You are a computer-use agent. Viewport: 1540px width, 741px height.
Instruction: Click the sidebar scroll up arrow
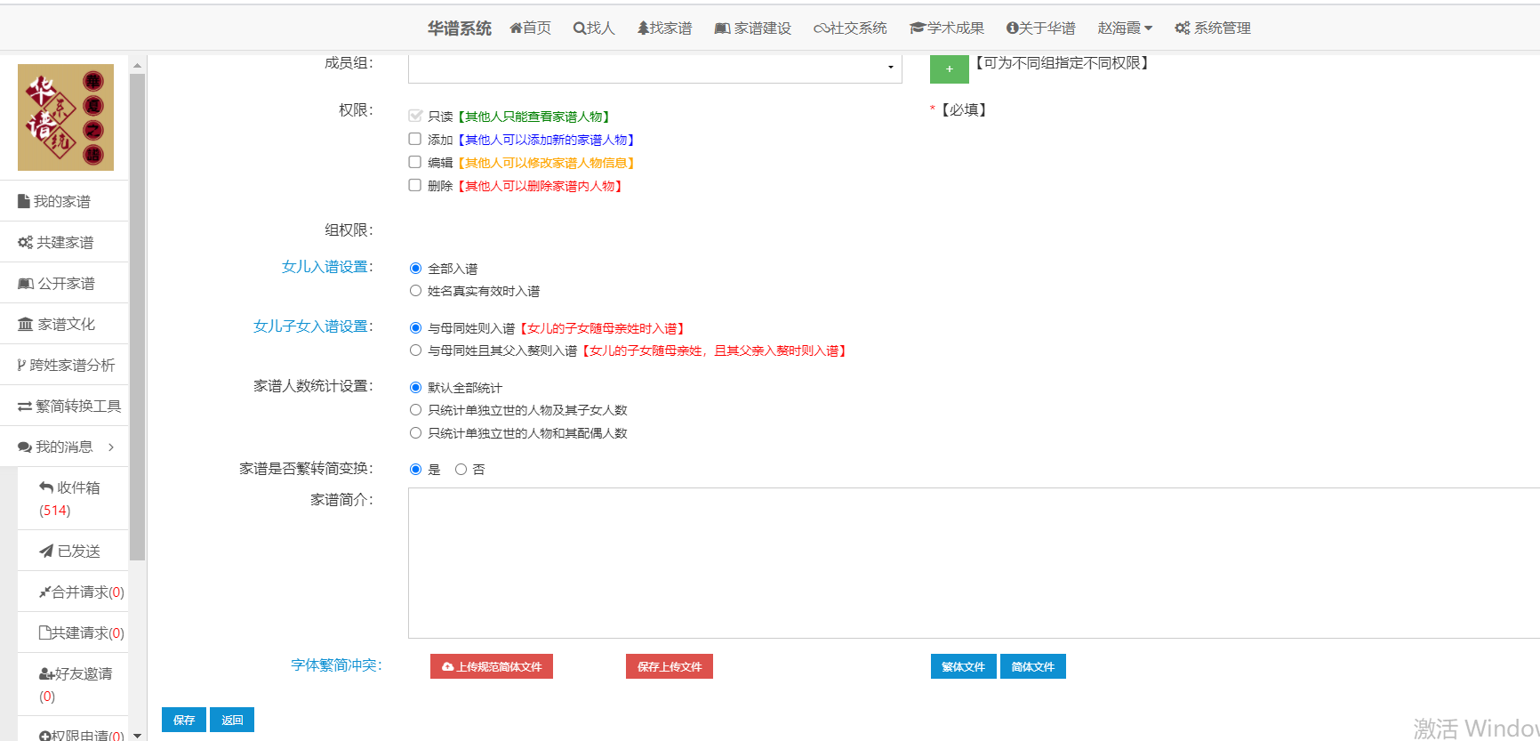[137, 65]
